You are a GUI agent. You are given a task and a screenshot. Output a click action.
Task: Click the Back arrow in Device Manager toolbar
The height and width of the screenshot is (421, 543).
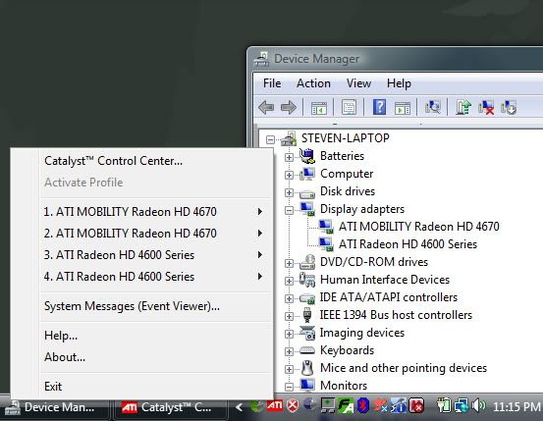(266, 107)
